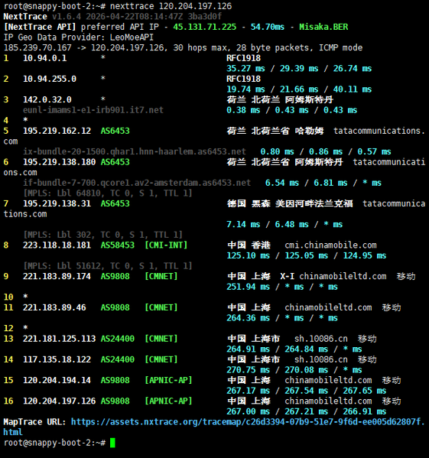This screenshot has height=458, width=429.
Task: Open the MapTrace URL link
Action: click(214, 427)
